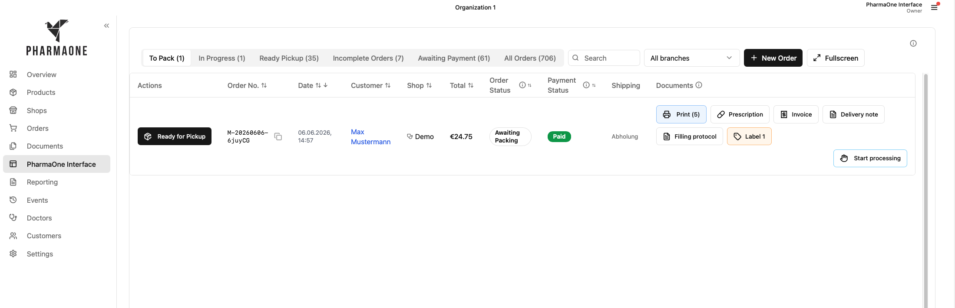
Task: Copy order number M-20260606-6juyCG
Action: click(x=278, y=137)
